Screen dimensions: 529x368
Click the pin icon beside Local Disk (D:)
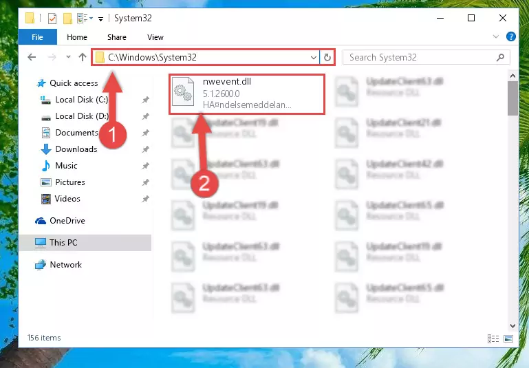[x=145, y=116]
